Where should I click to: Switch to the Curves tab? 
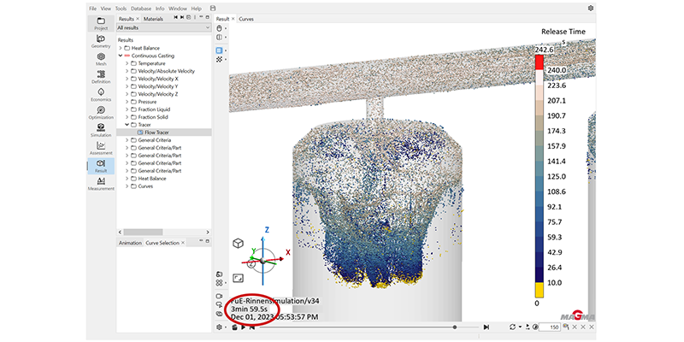coord(246,18)
